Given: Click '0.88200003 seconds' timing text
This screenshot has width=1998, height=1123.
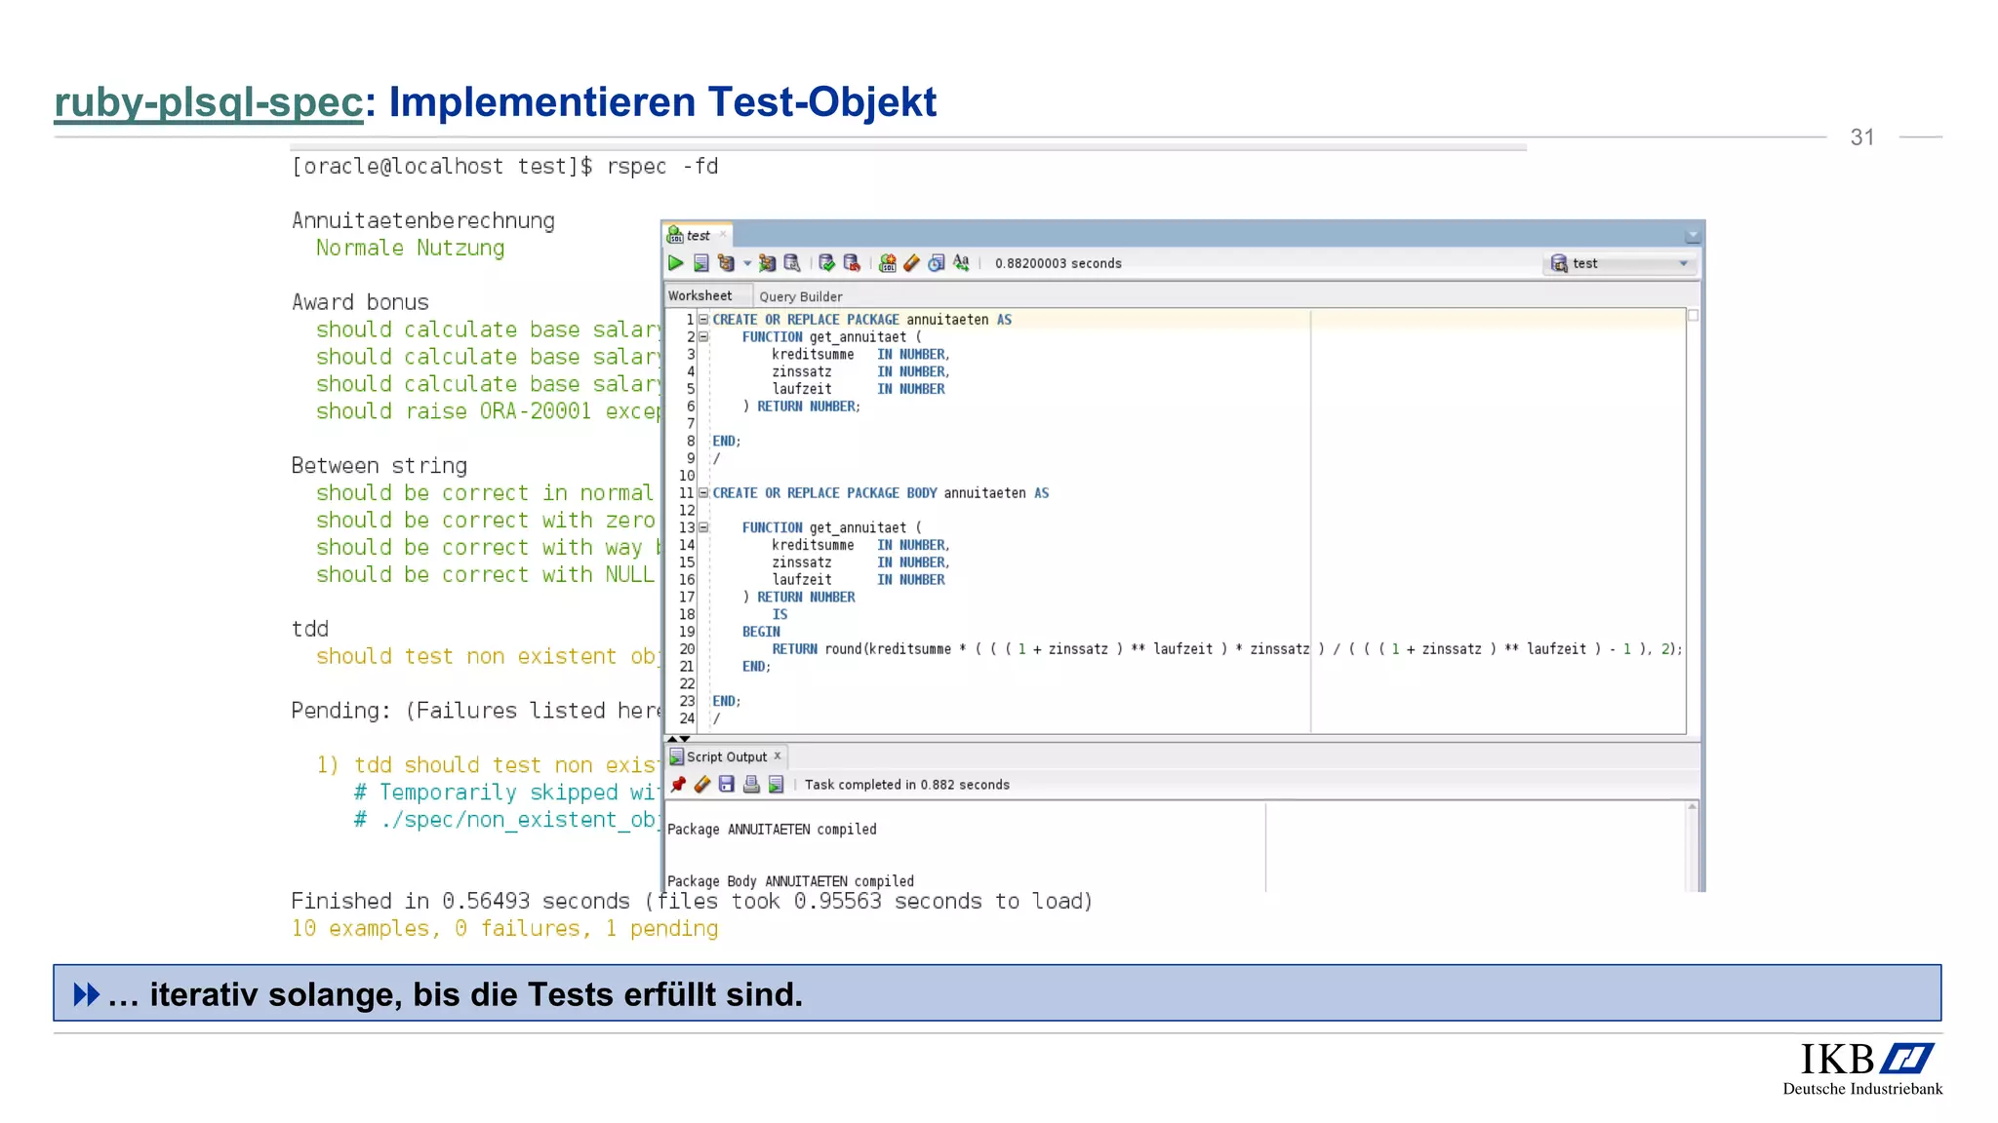Looking at the screenshot, I should (x=1059, y=263).
